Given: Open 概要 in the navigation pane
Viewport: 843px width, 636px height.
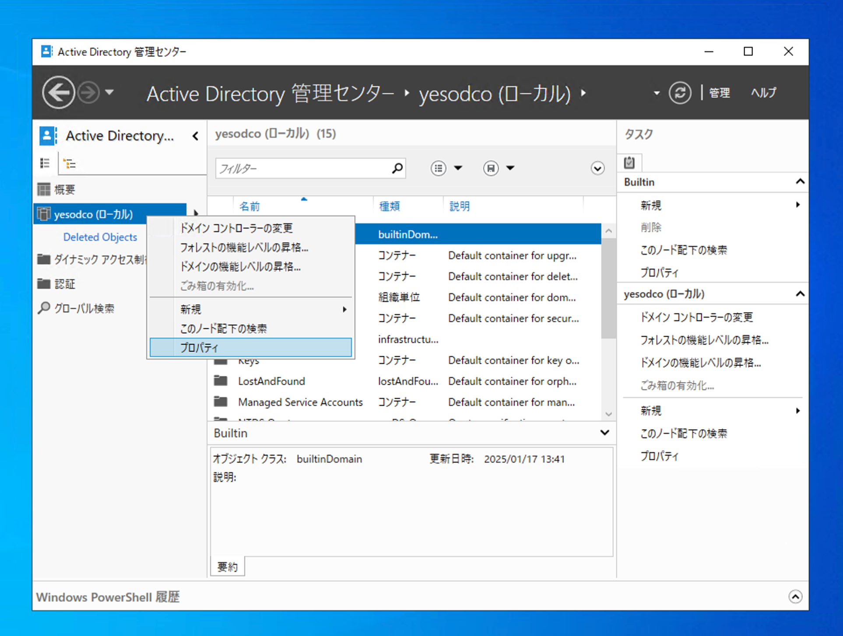Looking at the screenshot, I should click(x=64, y=189).
